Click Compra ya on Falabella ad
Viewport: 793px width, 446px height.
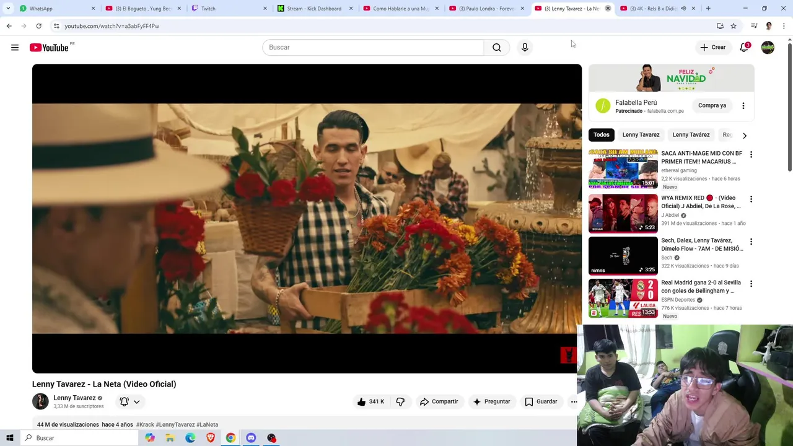(x=712, y=106)
